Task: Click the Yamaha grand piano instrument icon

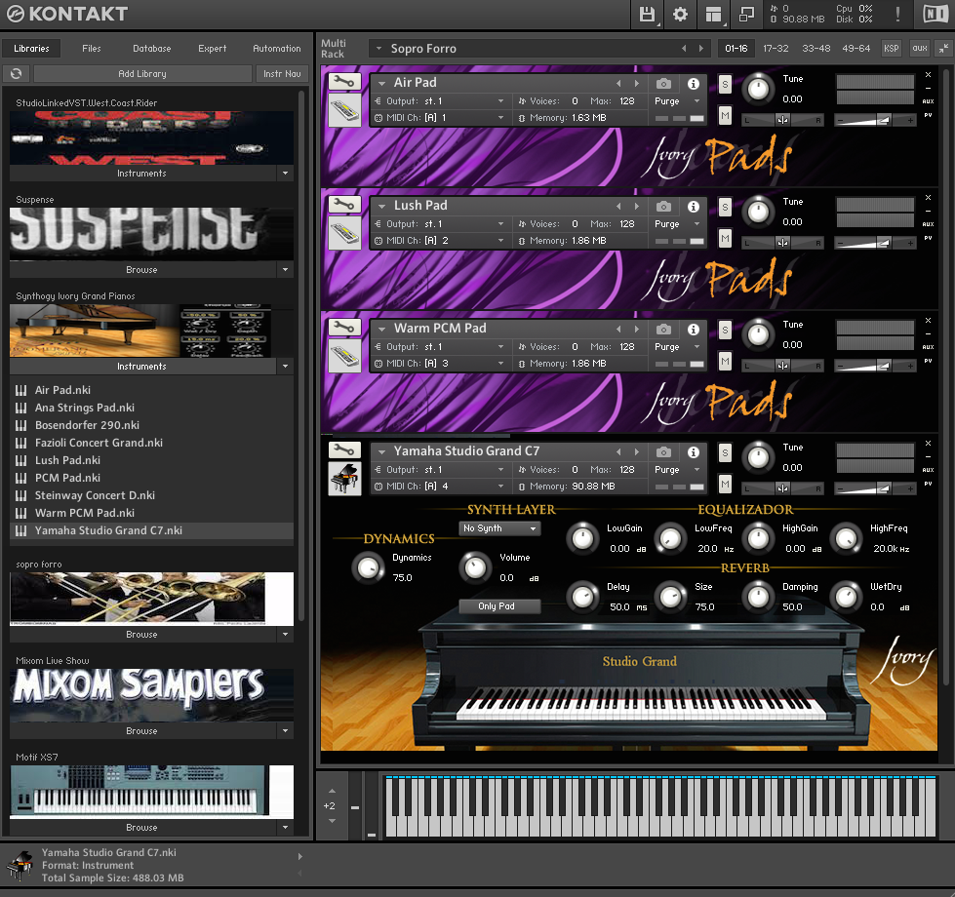Action: tap(344, 479)
